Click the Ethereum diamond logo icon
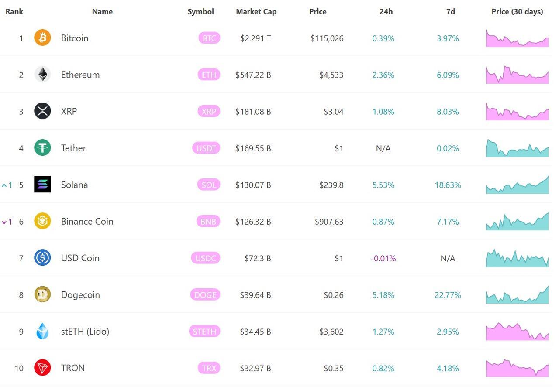Screen dimensions: 559x390 [42, 75]
